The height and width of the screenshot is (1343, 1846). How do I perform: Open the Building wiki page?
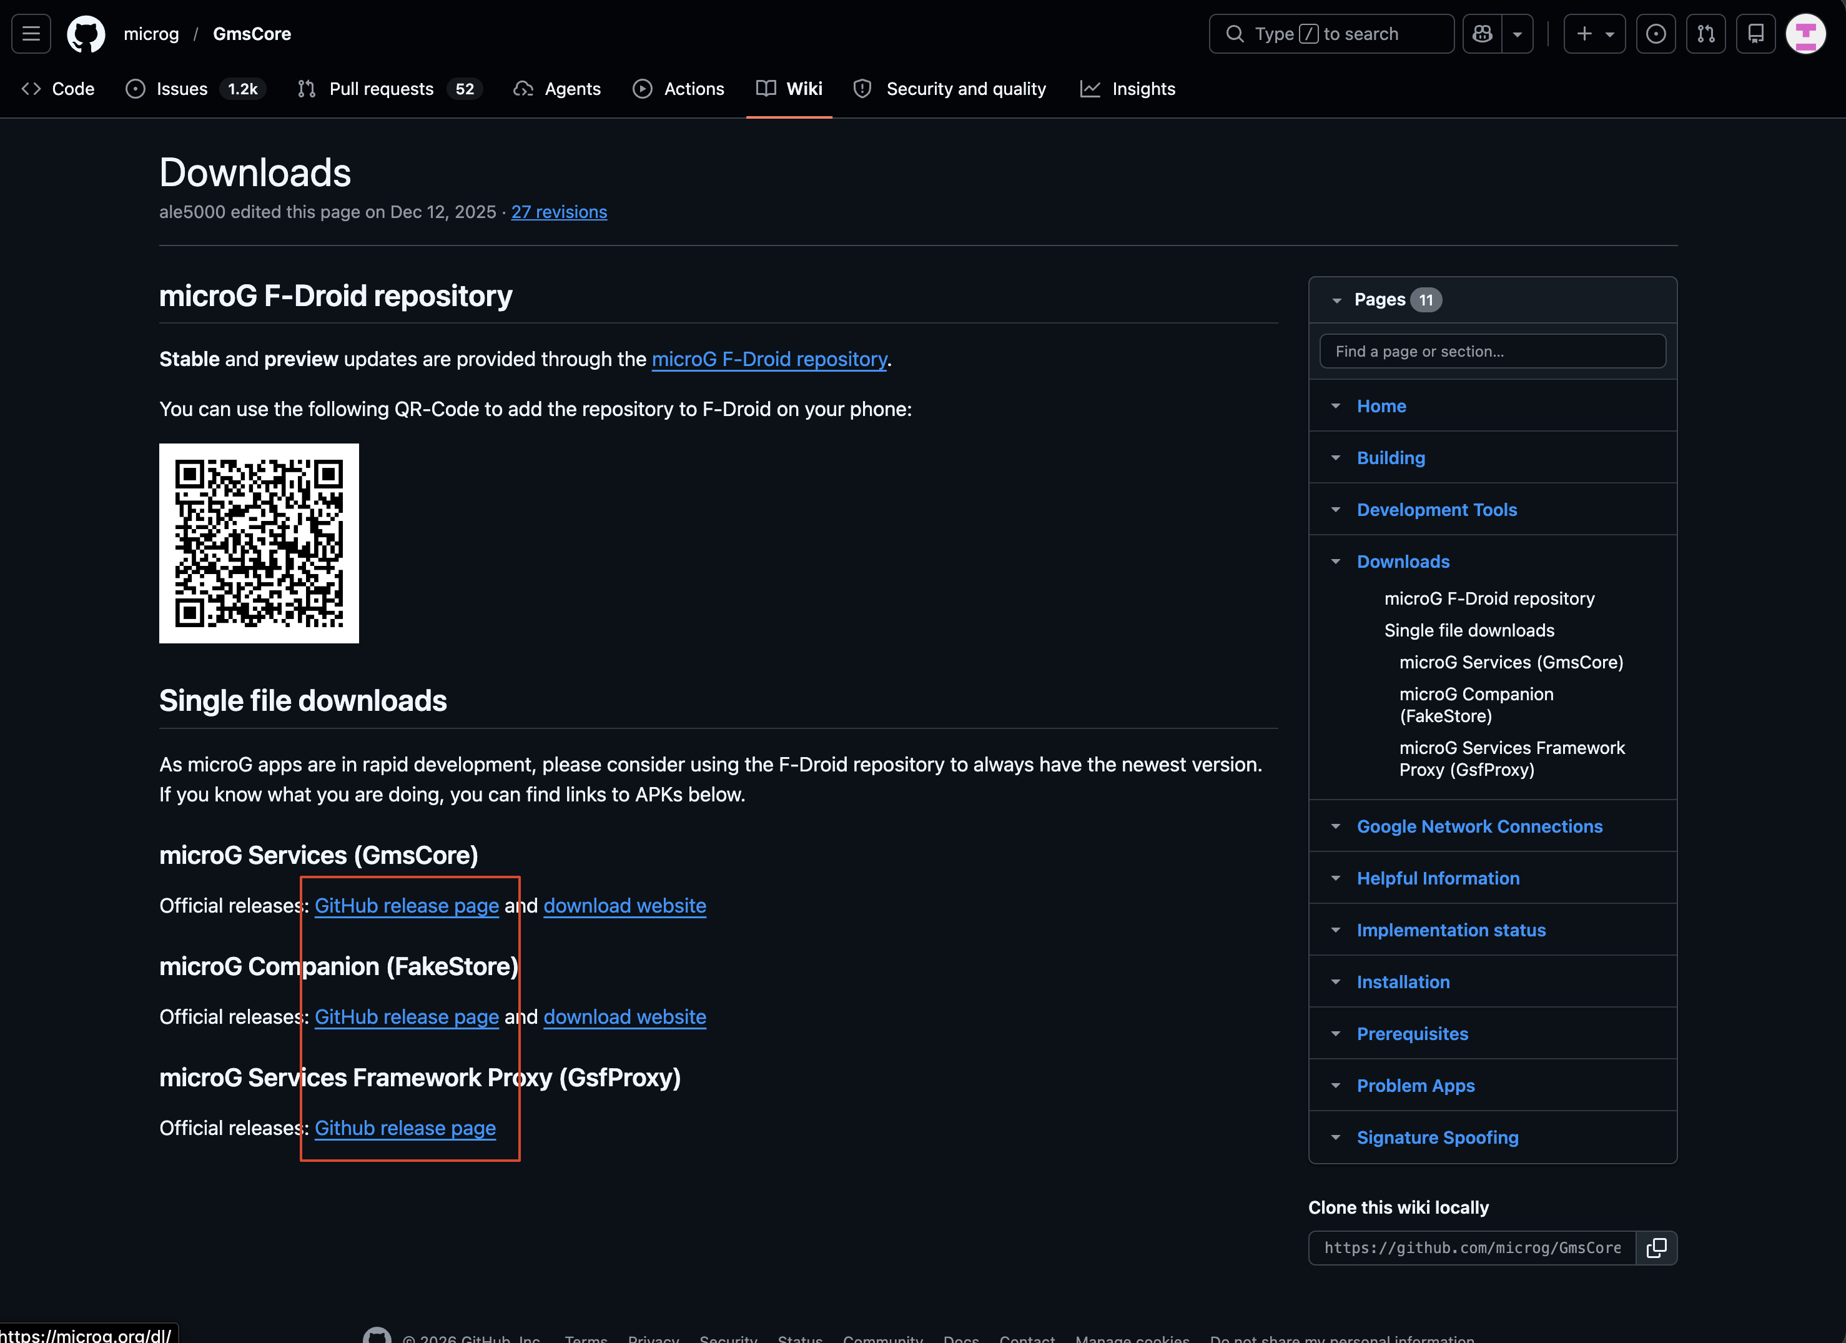pyautogui.click(x=1391, y=458)
